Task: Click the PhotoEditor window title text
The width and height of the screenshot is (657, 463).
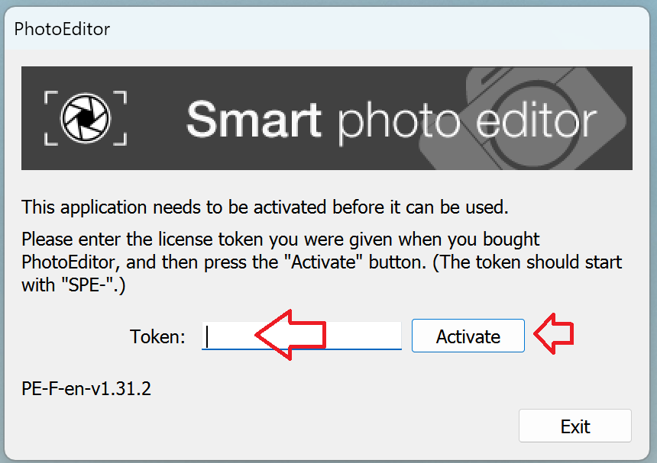Action: tap(62, 29)
